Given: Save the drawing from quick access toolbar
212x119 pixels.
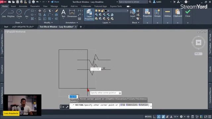Looking at the screenshot, I should pos(18,2).
